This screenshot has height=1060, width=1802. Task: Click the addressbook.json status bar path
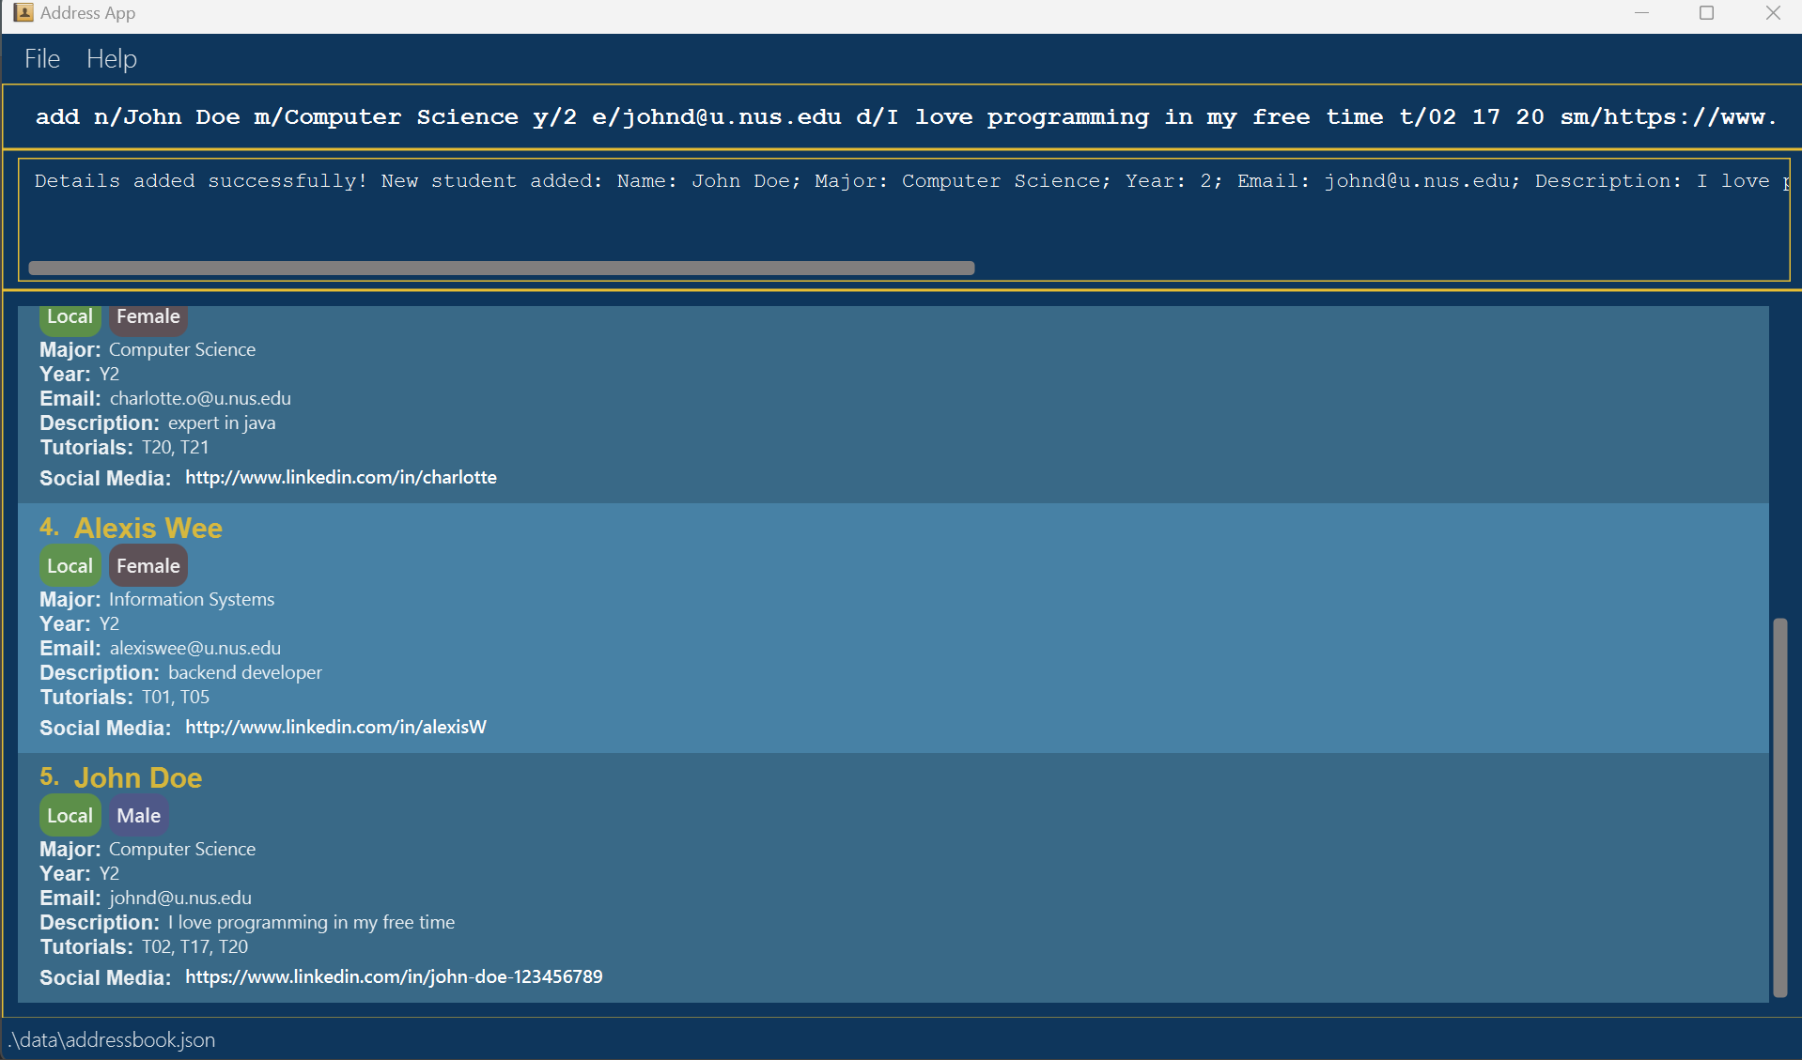(112, 1040)
